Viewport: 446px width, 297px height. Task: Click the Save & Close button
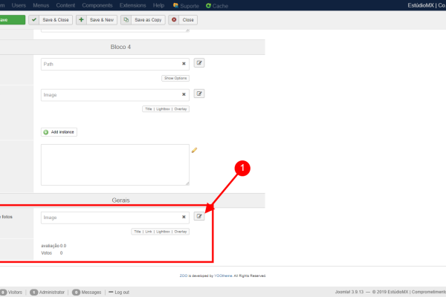(51, 20)
